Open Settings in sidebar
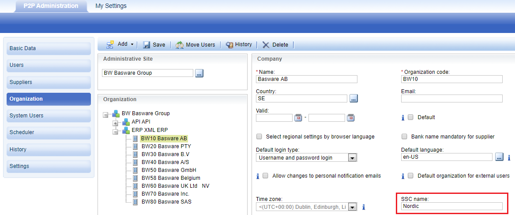The image size is (515, 215). pyautogui.click(x=49, y=166)
